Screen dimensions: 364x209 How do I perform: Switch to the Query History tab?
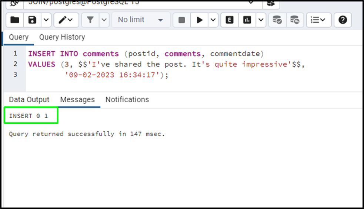point(62,37)
